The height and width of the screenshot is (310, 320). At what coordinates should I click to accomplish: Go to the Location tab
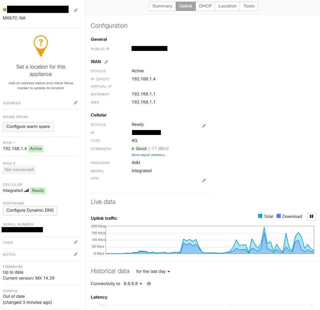coord(227,6)
